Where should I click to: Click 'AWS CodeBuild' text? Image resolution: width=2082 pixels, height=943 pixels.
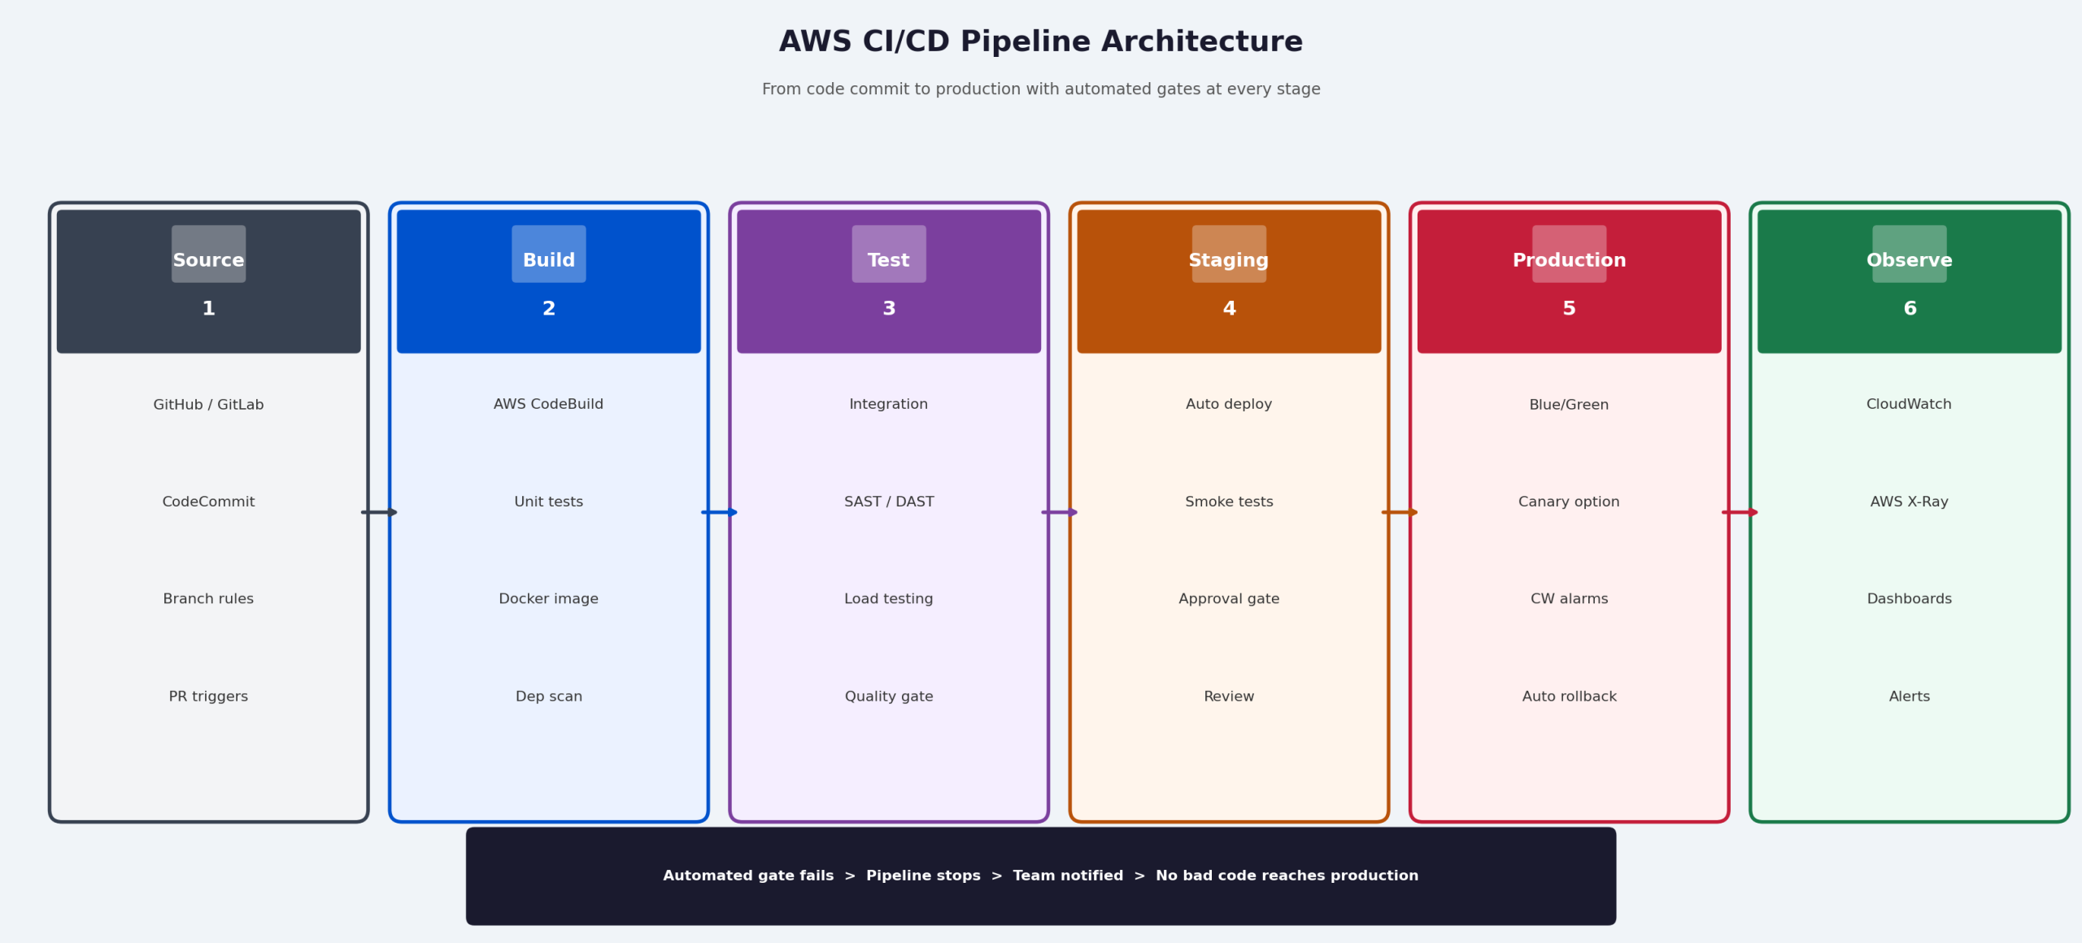click(549, 404)
